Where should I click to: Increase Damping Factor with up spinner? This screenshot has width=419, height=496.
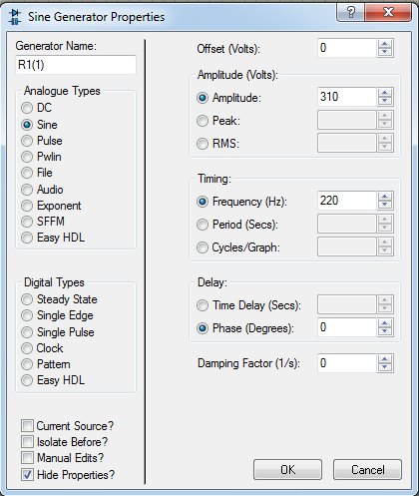(x=385, y=358)
